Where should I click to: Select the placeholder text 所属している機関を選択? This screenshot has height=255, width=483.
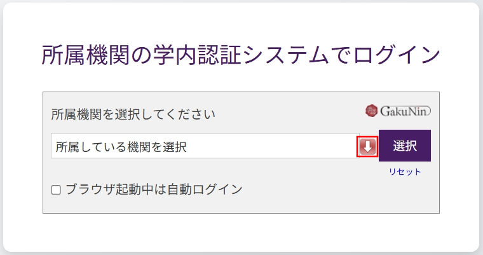pos(121,147)
